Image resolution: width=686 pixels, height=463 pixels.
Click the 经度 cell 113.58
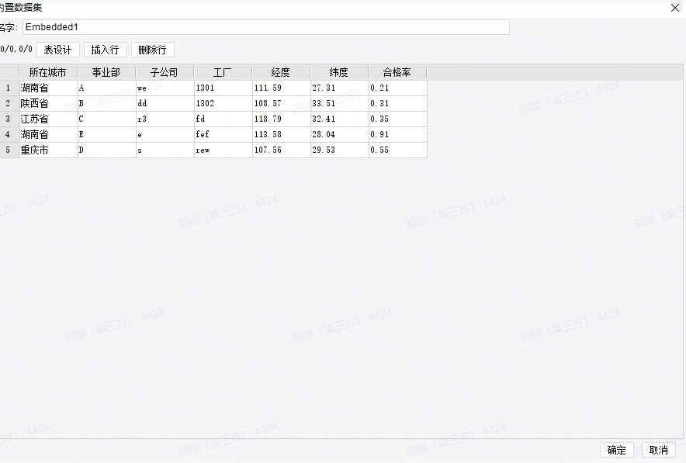282,135
